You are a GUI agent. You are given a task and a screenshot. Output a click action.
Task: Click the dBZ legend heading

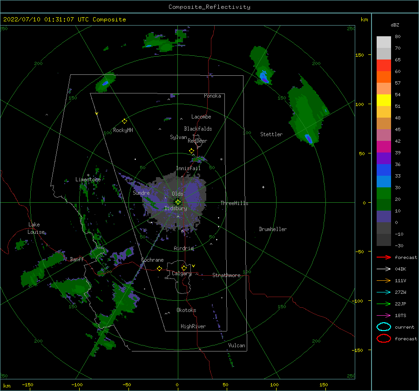click(x=395, y=25)
